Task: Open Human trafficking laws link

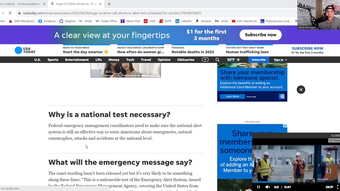Action: [247, 52]
